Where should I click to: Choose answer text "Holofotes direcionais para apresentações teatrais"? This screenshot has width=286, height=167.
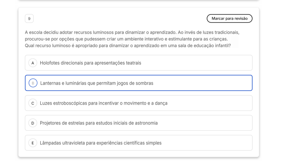(x=90, y=63)
